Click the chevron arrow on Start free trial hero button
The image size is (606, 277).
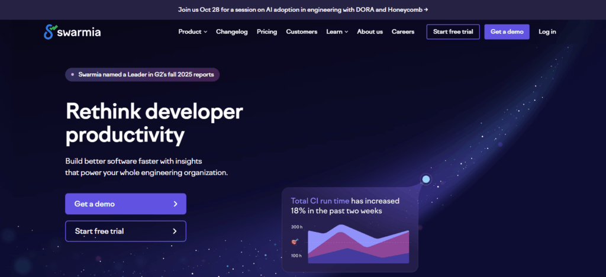(175, 231)
